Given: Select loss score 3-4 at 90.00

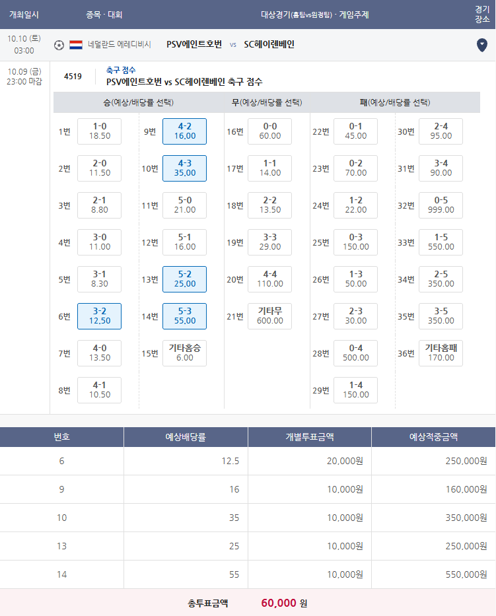Looking at the screenshot, I should click(x=441, y=168).
